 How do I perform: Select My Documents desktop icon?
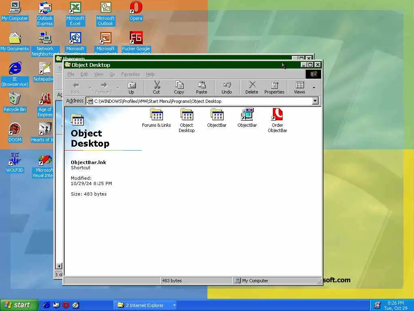(x=15, y=42)
